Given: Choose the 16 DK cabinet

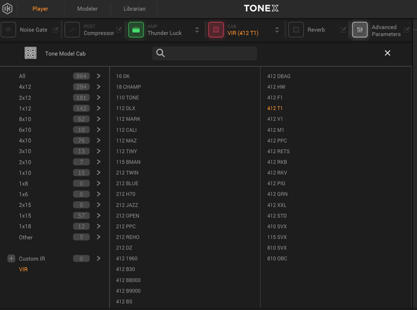Looking at the screenshot, I should pyautogui.click(x=123, y=76).
